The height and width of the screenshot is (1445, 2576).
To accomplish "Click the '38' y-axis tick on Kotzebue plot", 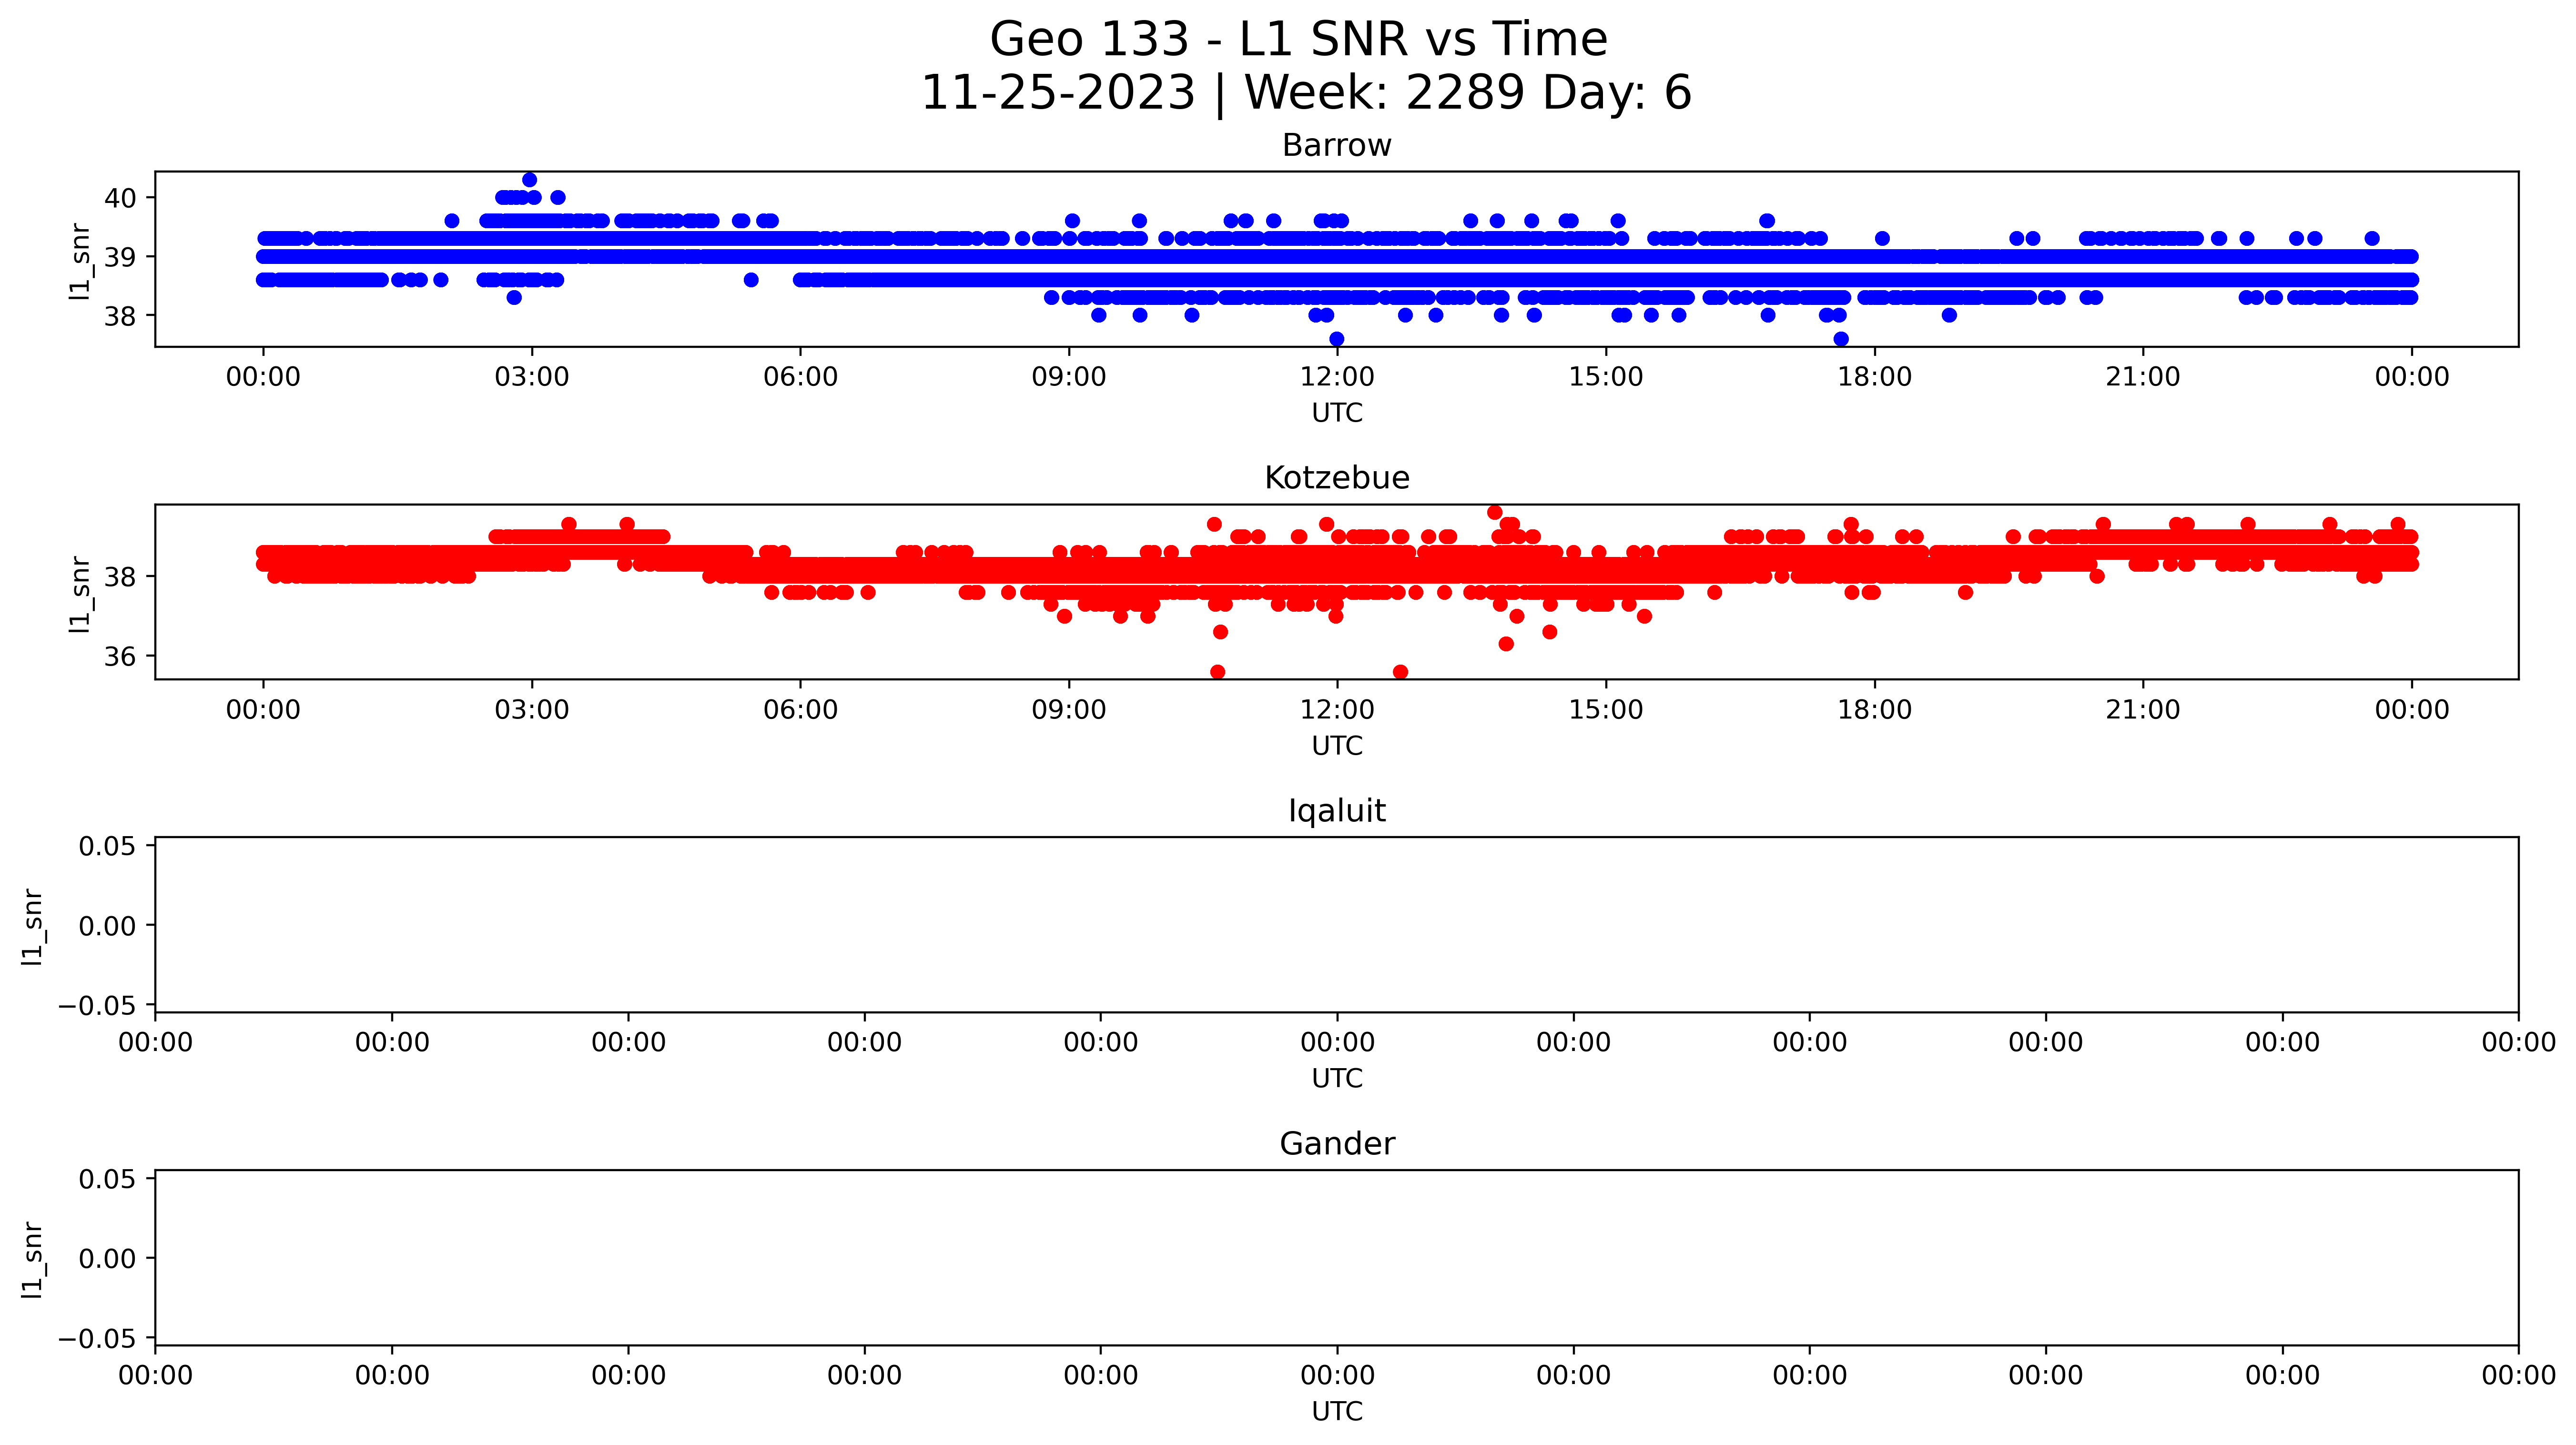I will pos(121,577).
